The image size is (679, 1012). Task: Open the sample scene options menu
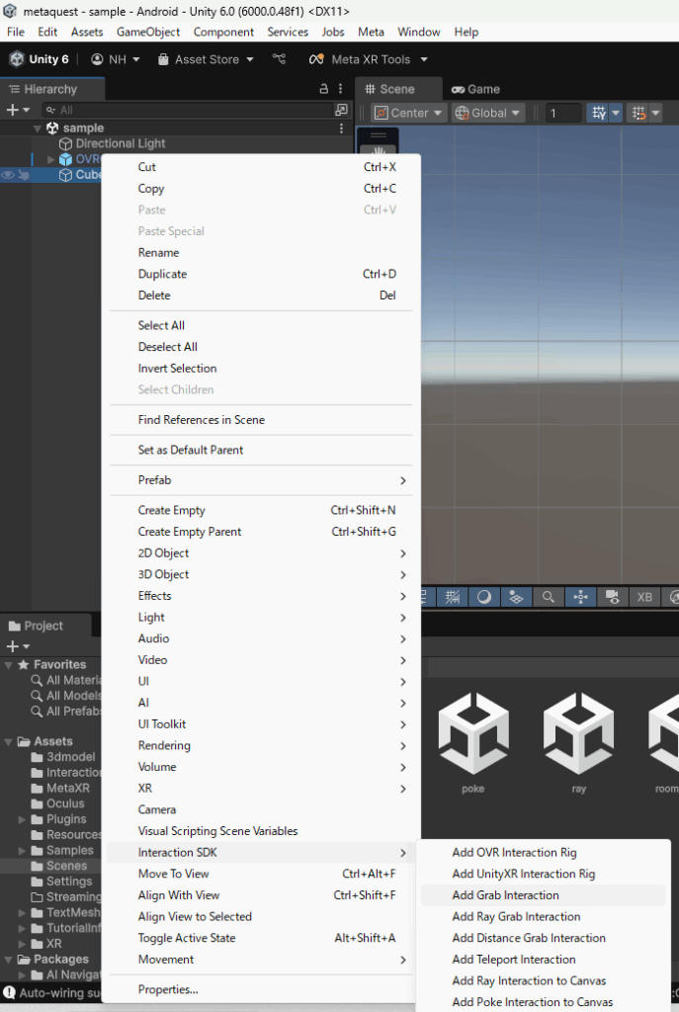point(341,128)
